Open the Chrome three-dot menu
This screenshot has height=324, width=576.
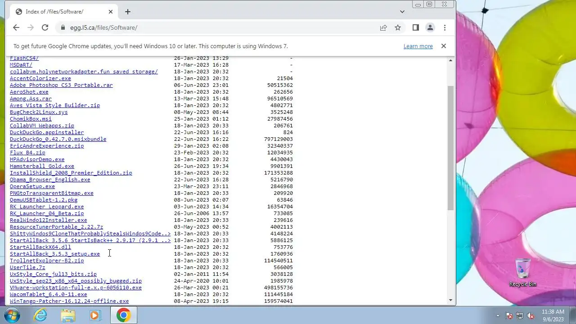(445, 27)
